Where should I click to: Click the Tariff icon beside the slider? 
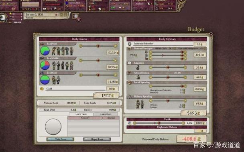coord(130,123)
